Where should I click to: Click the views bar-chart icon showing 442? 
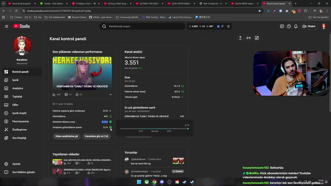pyautogui.click(x=54, y=95)
